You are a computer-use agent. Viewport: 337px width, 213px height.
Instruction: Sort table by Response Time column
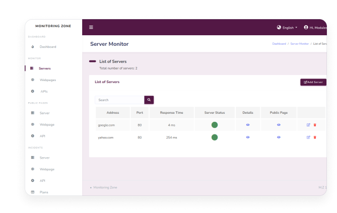coord(171,112)
